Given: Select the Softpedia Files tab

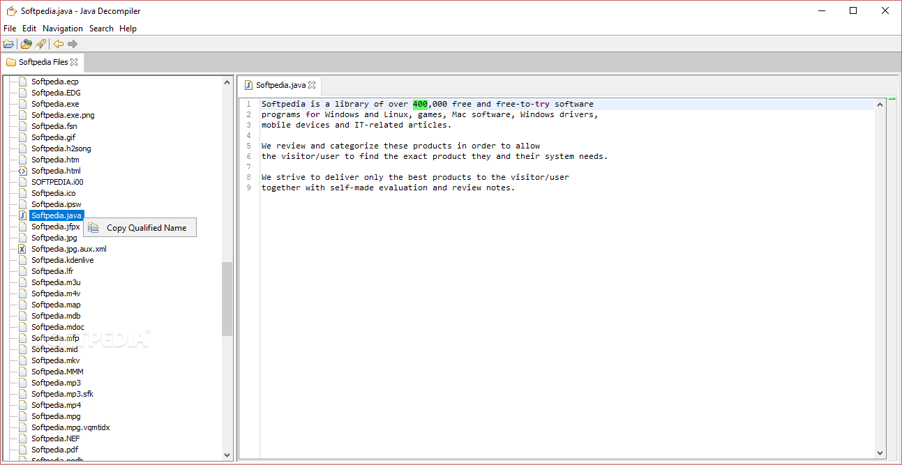Looking at the screenshot, I should click(42, 62).
